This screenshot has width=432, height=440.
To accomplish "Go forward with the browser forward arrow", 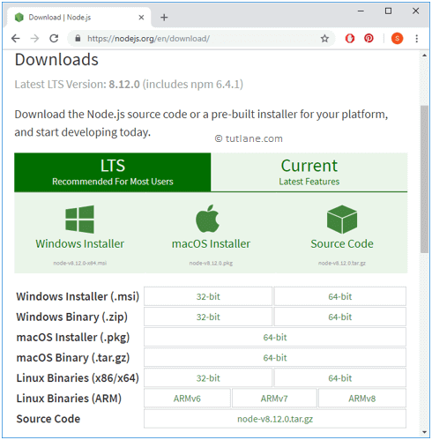I will pos(34,39).
